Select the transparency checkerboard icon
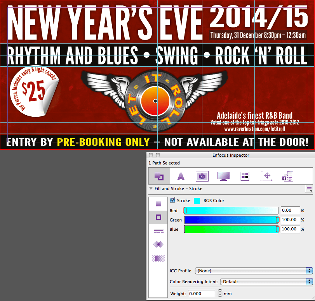The height and width of the screenshot is (301, 315). click(x=158, y=258)
